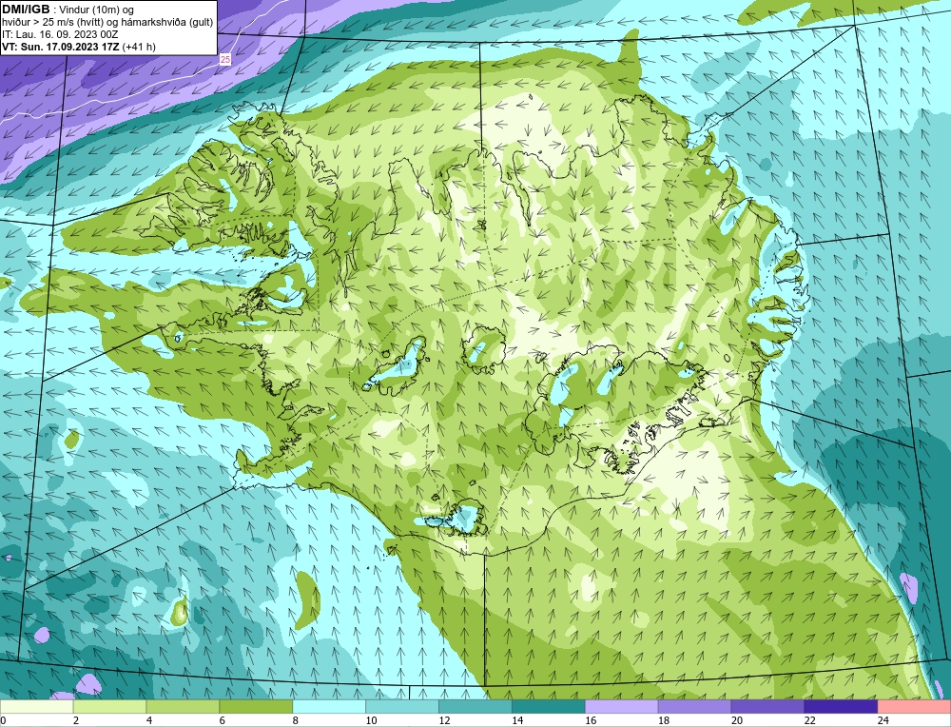Click the 2–4 m/s light green swatch
951x727 pixels.
point(109,706)
